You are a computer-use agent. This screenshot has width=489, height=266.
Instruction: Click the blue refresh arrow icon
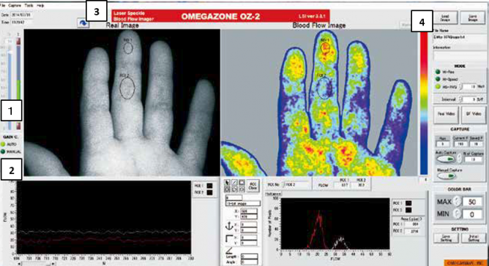(x=83, y=23)
